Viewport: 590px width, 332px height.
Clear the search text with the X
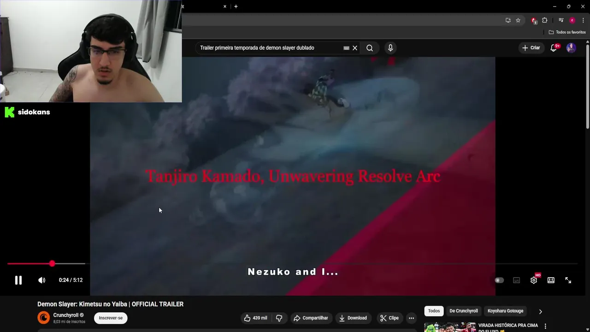[355, 48]
